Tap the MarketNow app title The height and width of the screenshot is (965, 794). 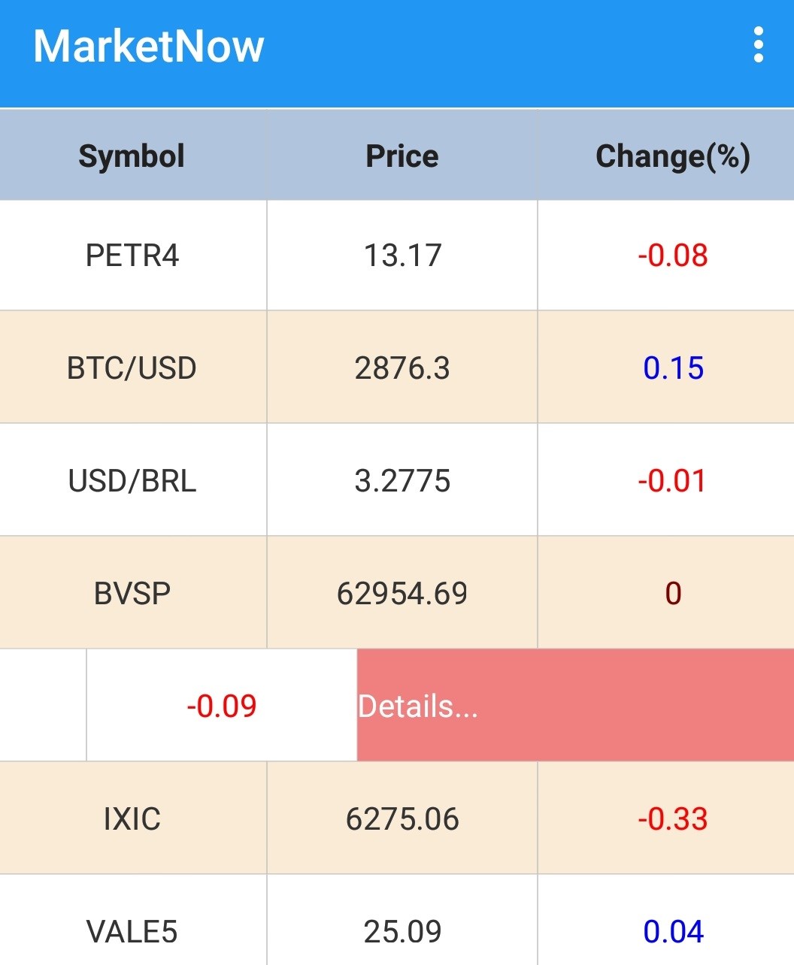coord(149,47)
